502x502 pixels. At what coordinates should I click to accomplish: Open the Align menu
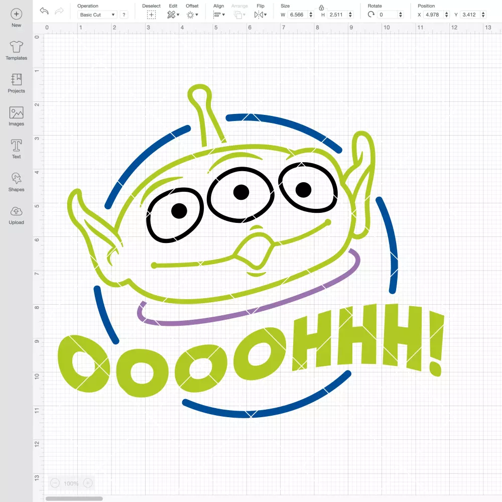click(219, 15)
